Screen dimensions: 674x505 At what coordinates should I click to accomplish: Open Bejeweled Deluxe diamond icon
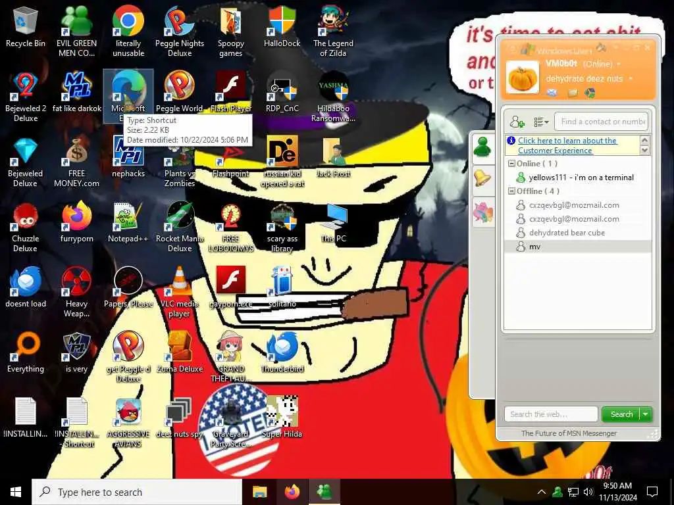[26, 163]
